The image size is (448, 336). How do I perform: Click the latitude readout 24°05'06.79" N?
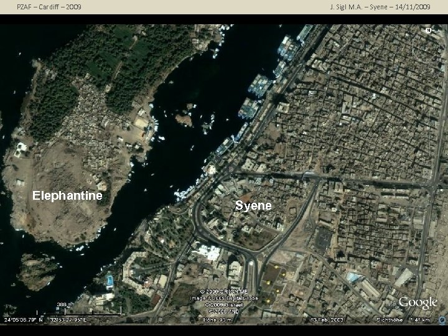click(x=23, y=320)
